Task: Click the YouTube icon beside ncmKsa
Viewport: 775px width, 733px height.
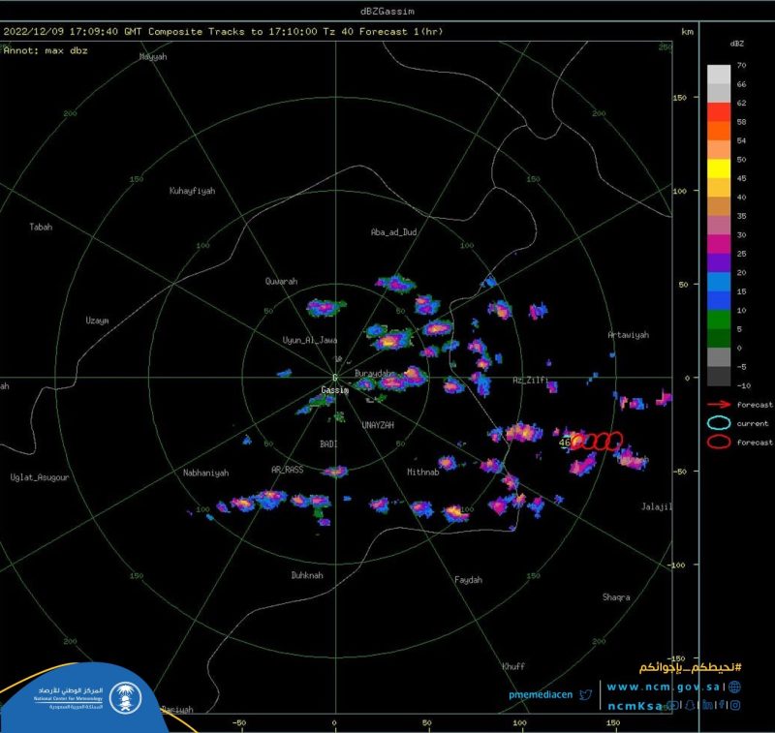Action: pos(672,705)
